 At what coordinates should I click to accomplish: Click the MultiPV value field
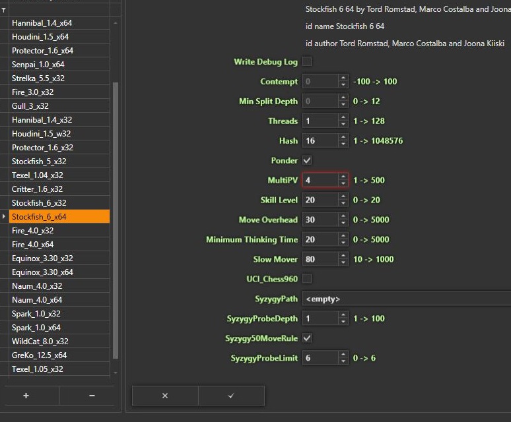tap(321, 180)
